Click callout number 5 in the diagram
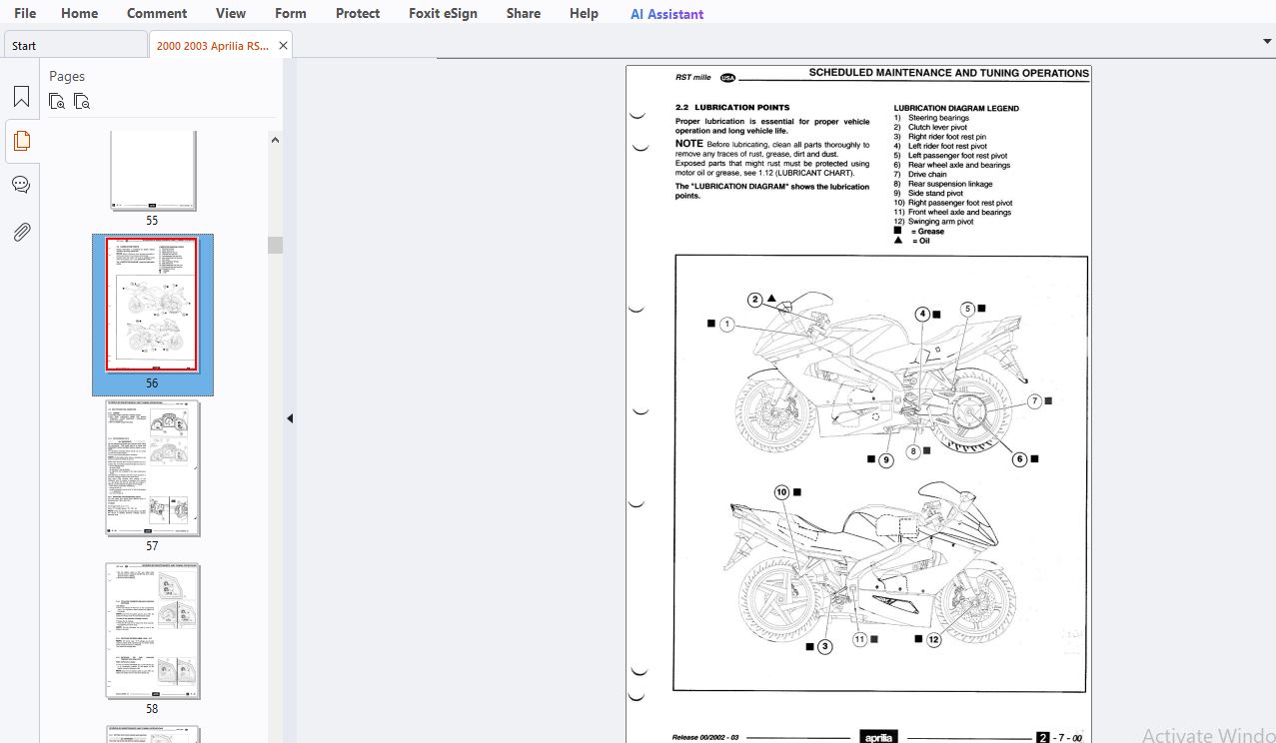Screen dimensions: 1276x743 pos(967,310)
